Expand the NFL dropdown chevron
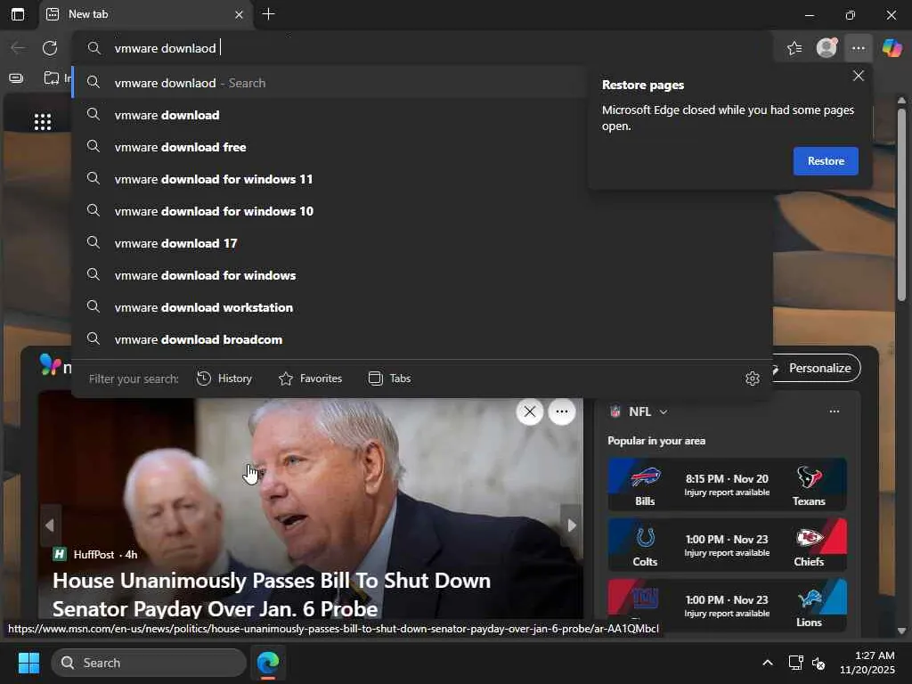Screen dimensions: 912x684 (x=663, y=411)
